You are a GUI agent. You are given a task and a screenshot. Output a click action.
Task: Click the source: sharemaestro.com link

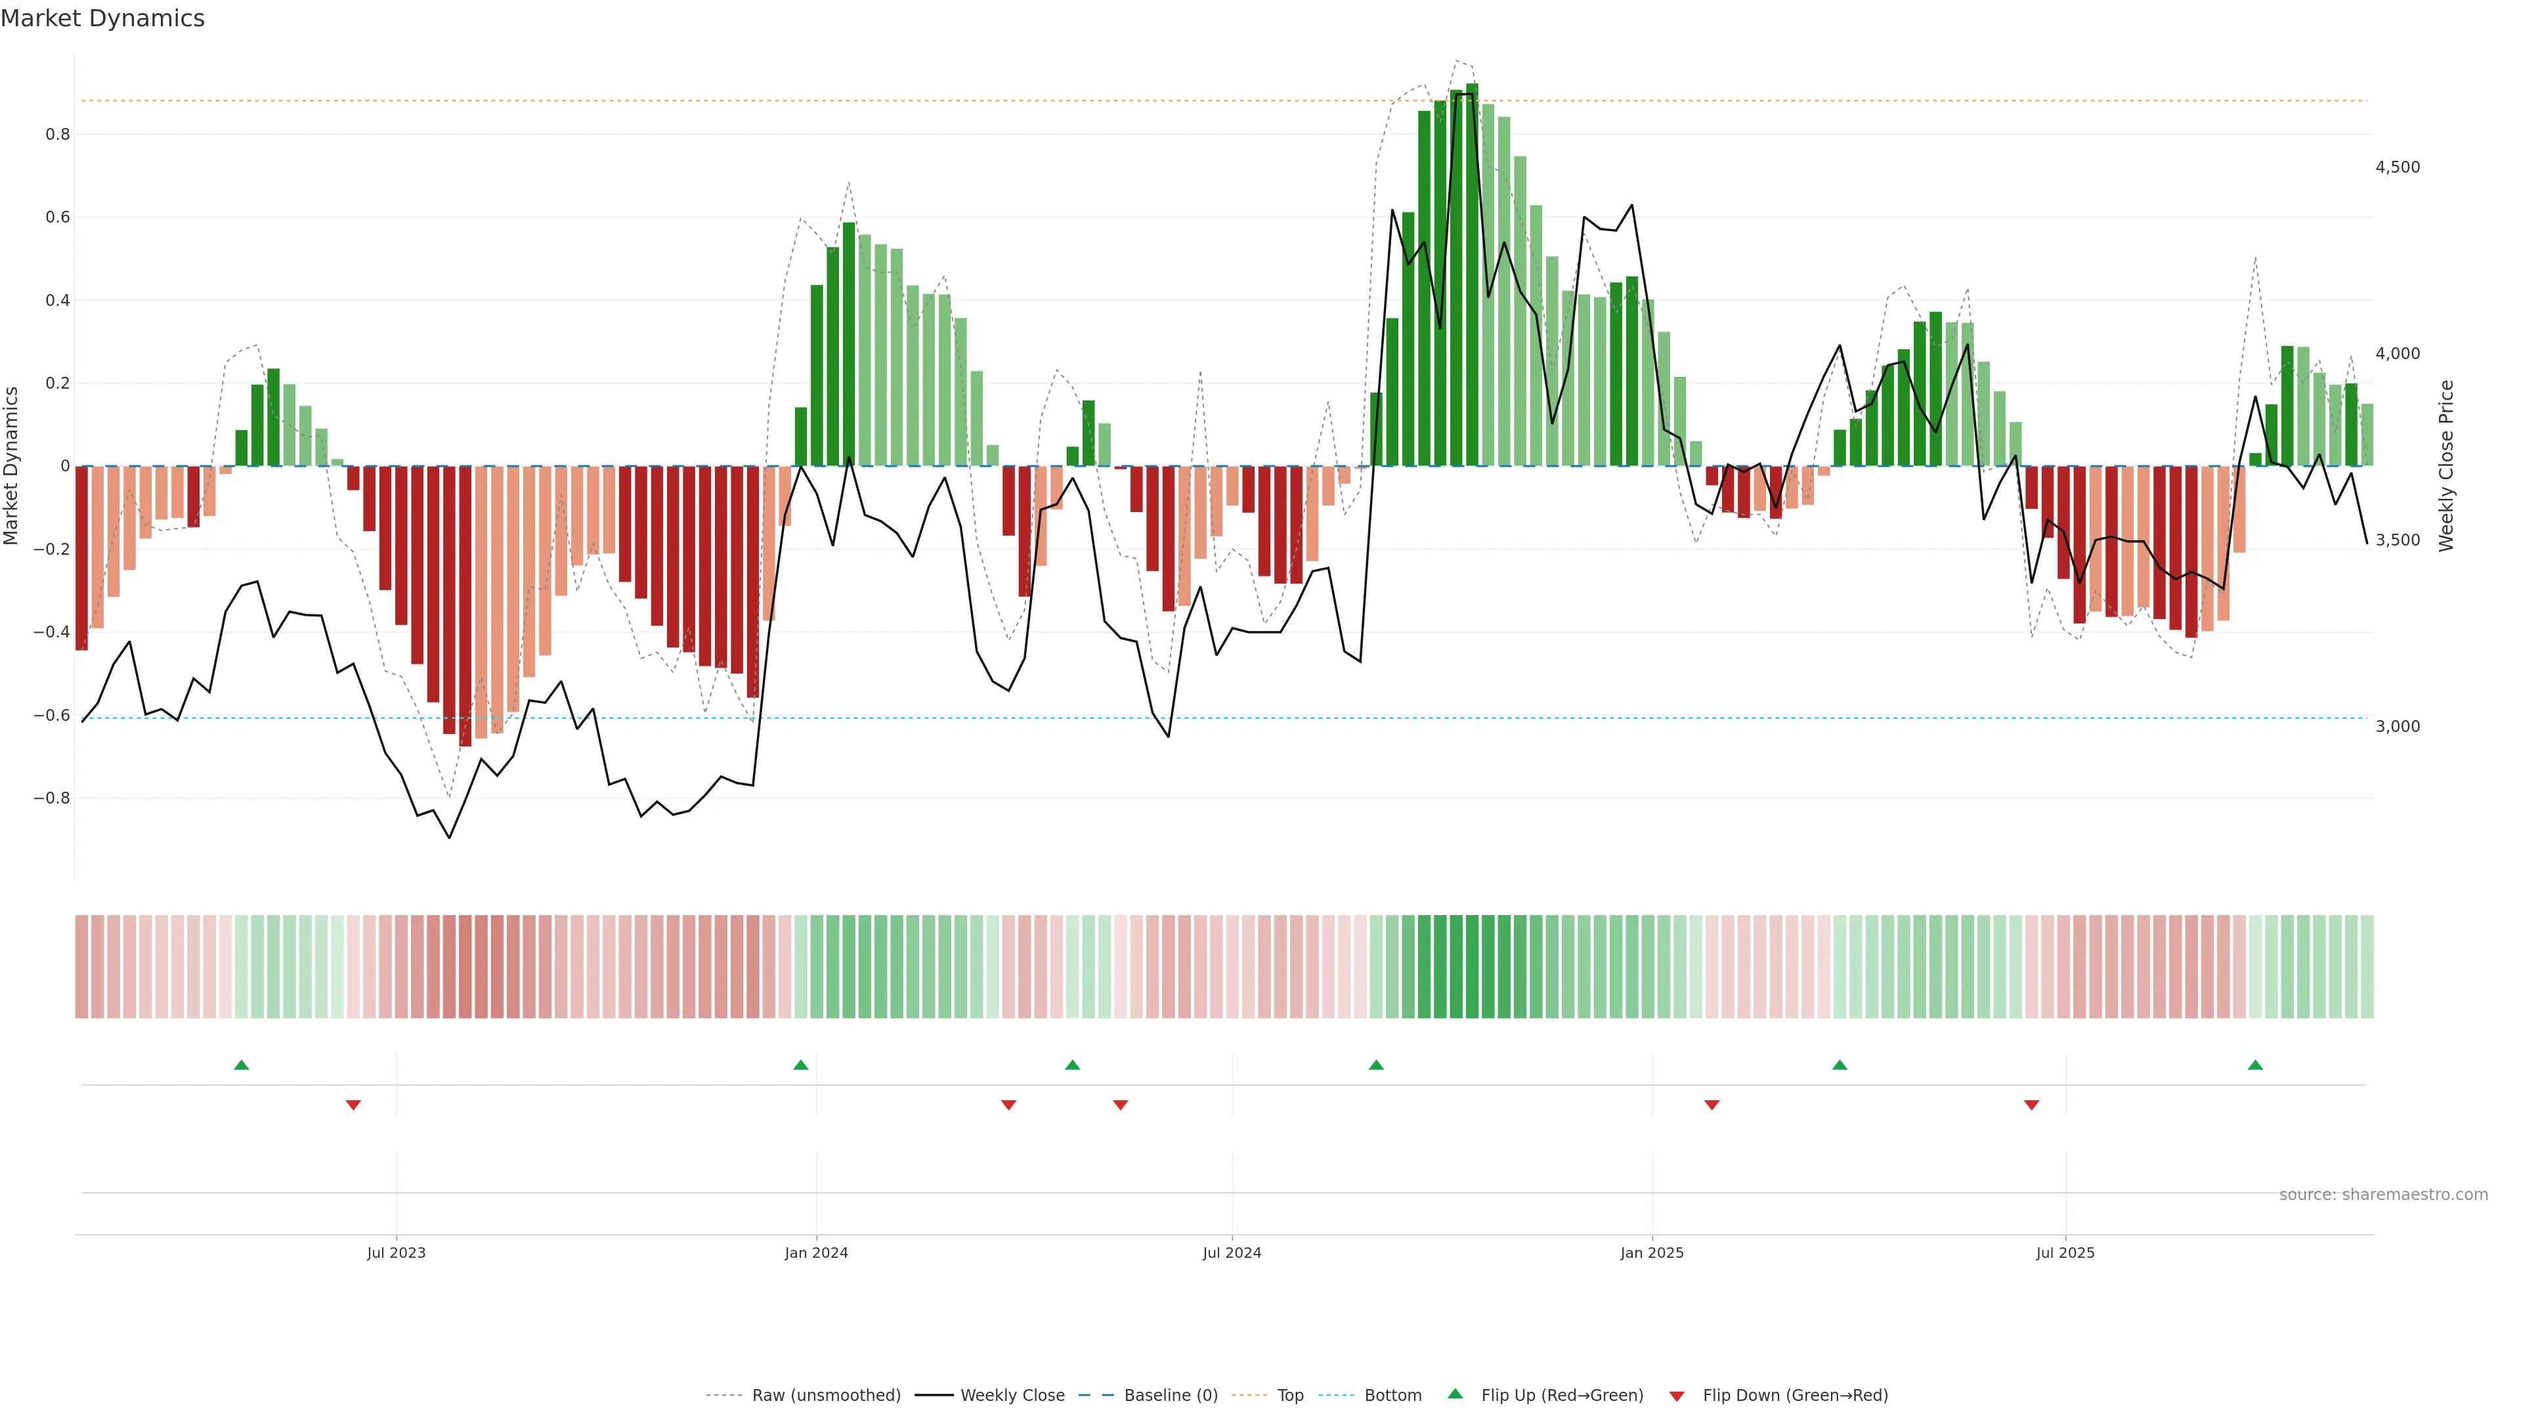coord(2383,1195)
